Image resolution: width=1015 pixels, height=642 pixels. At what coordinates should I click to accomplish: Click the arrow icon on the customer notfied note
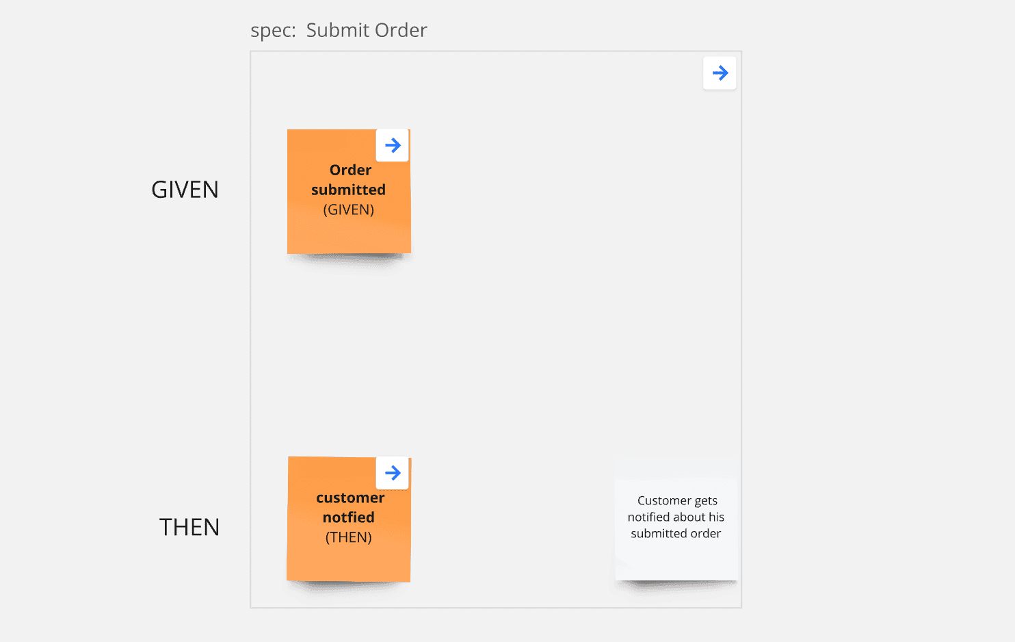[x=393, y=472]
